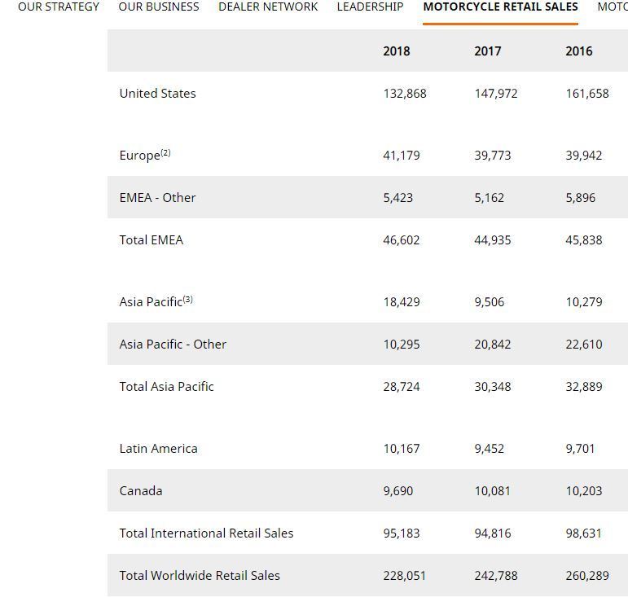Select the LEADERSHIP navigation tab
628x597 pixels.
(x=370, y=7)
